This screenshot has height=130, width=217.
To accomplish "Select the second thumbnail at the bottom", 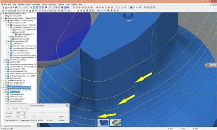I will (x=116, y=123).
